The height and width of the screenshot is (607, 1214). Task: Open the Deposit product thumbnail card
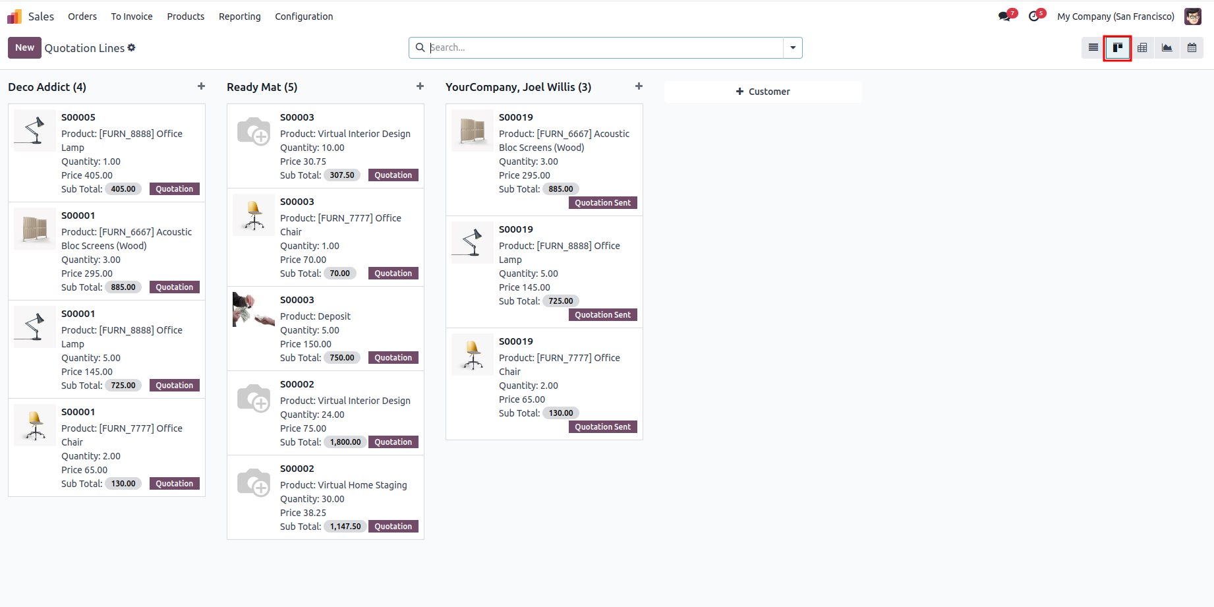tap(254, 310)
